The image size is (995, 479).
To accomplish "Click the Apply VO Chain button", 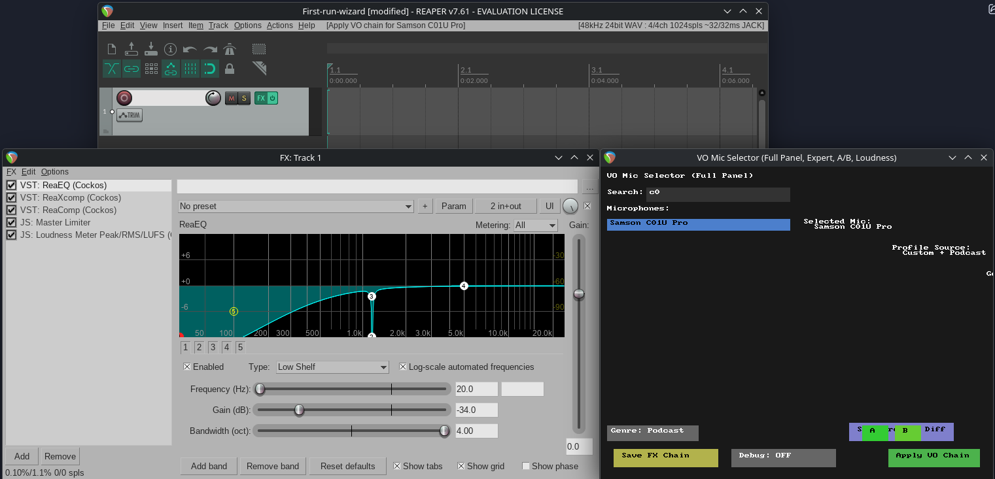I will [934, 457].
